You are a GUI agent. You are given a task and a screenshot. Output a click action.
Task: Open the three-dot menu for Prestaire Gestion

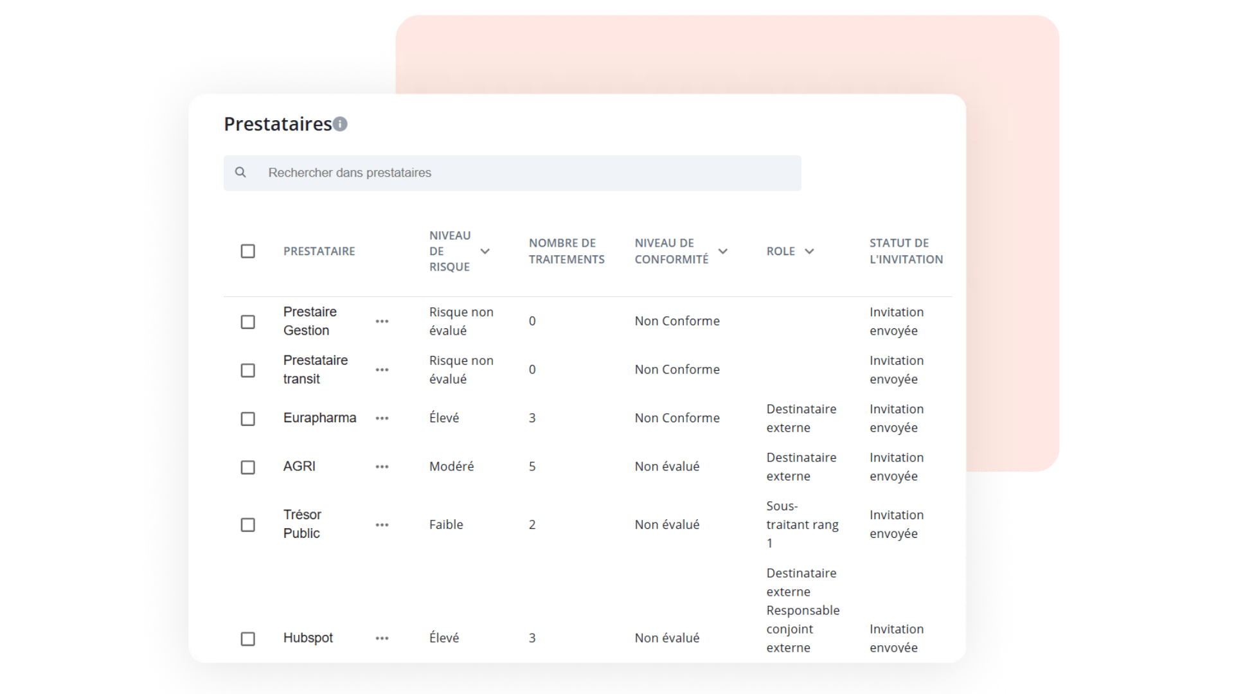pyautogui.click(x=382, y=321)
